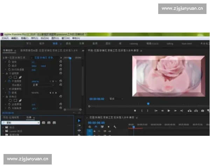The width and height of the screenshot is (210, 168).
Task: Open the 编辑(E) menu
Action: point(15,38)
